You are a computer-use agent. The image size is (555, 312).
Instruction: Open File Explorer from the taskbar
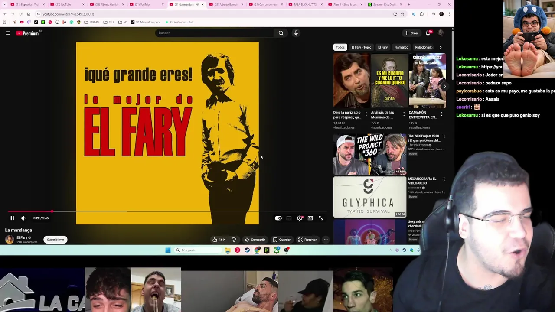(228, 250)
